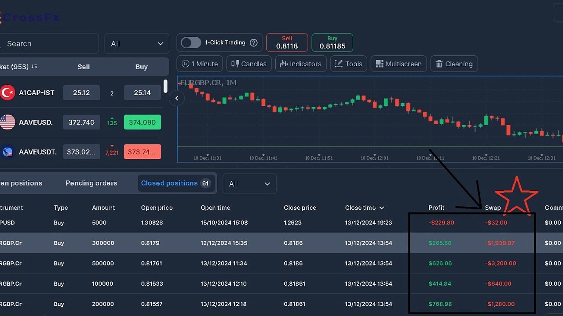Screen dimensions: 563x316
Task: Open Multiscreen layout view
Action: [398, 64]
